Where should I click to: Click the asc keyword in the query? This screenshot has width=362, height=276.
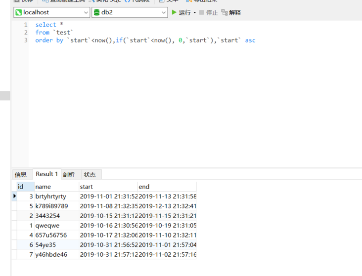tap(250, 40)
